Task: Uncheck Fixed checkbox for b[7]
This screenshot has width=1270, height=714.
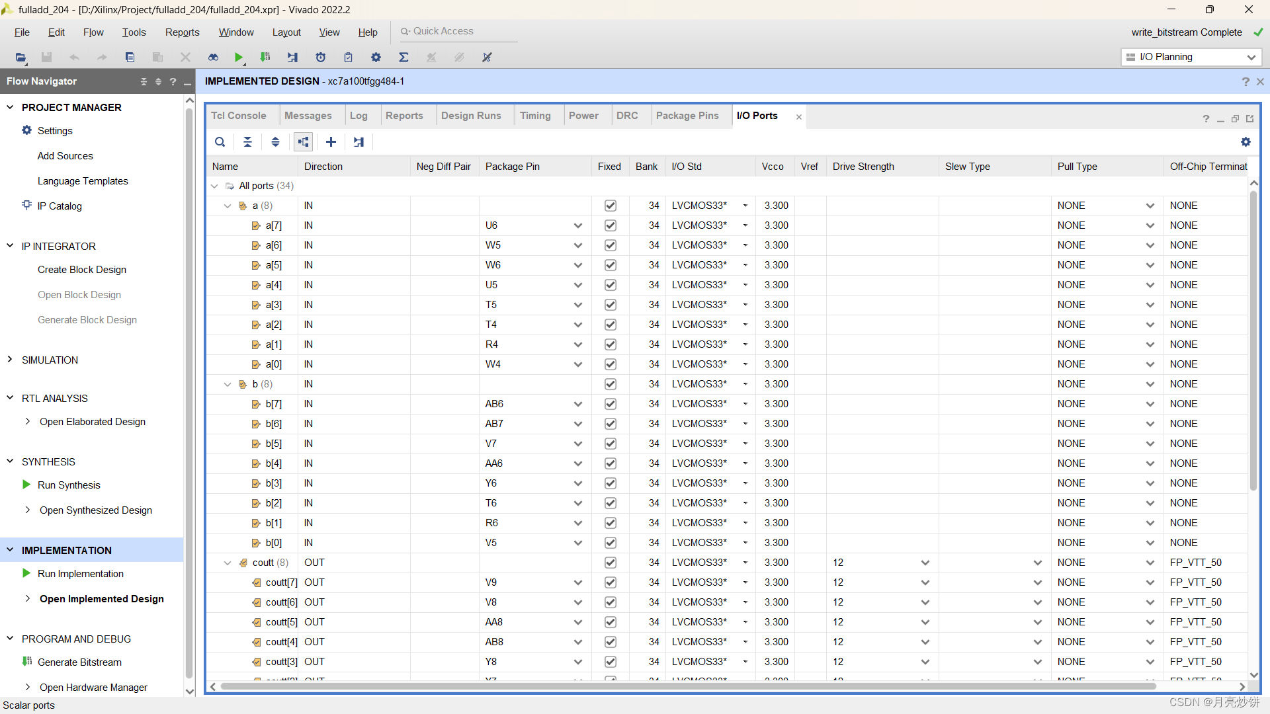Action: [611, 404]
